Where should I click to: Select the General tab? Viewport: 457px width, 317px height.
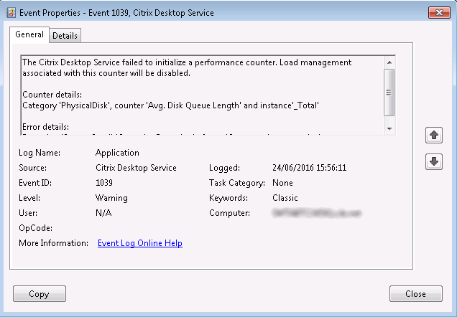click(x=29, y=34)
